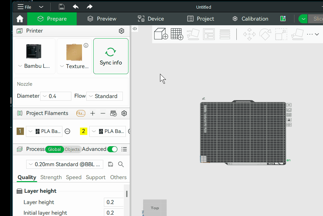Open the Device tab
This screenshot has height=216, width=323.
(x=151, y=19)
